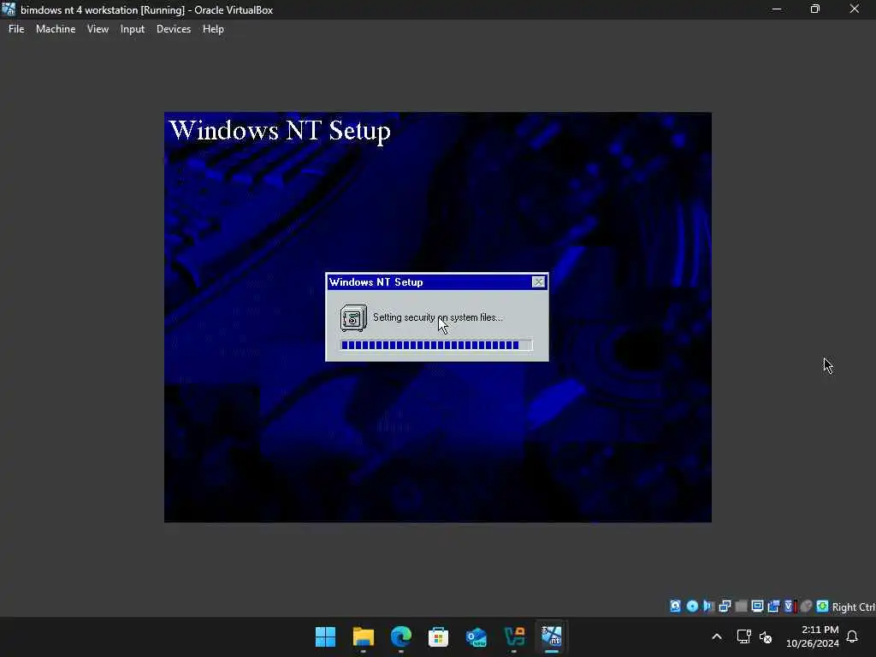The height and width of the screenshot is (657, 876).
Task: Minimize the VirtualBox window
Action: coord(777,9)
